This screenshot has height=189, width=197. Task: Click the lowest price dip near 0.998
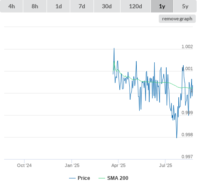pos(177,137)
